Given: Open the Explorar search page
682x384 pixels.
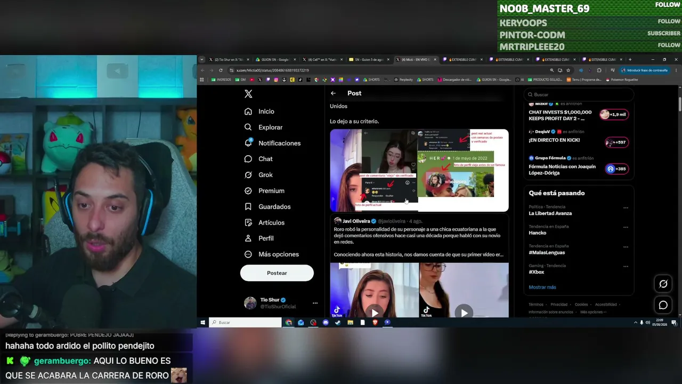Looking at the screenshot, I should pos(264,127).
